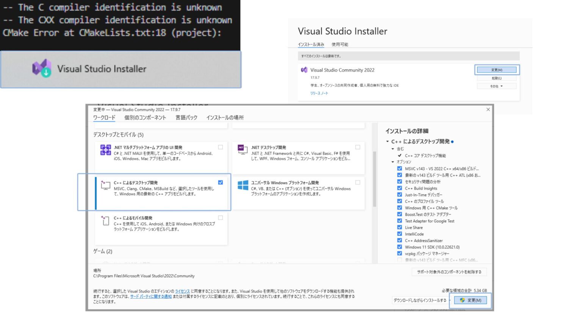The width and height of the screenshot is (582, 327).
Task: Collapse the 含む section
Action: point(393,149)
